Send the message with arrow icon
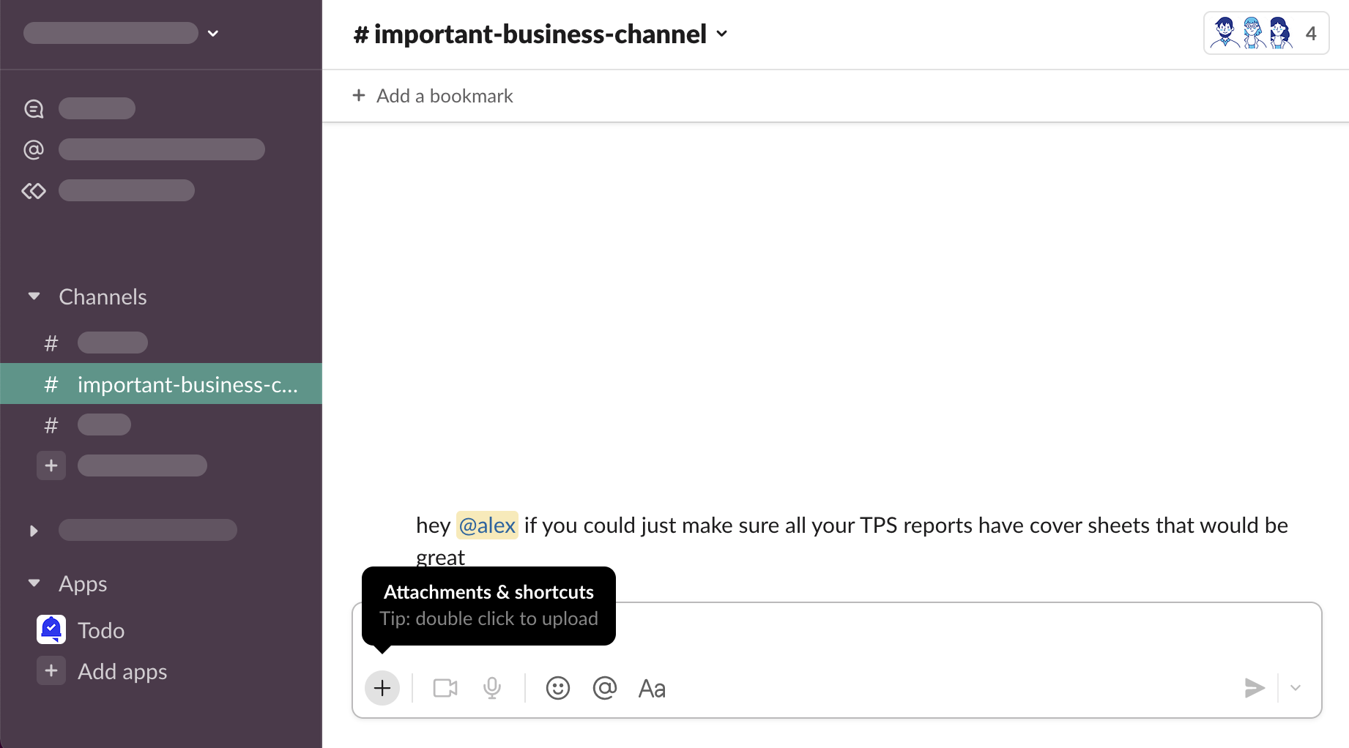Viewport: 1349px width, 748px height. coord(1254,688)
